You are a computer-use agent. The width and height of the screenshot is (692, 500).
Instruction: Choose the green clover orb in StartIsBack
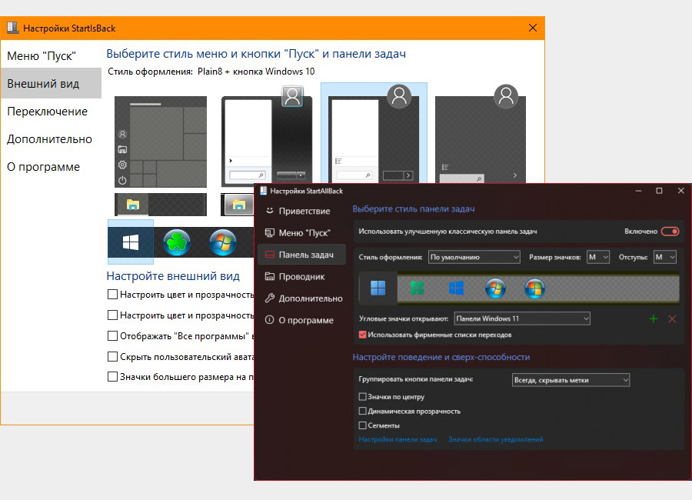[x=177, y=242]
